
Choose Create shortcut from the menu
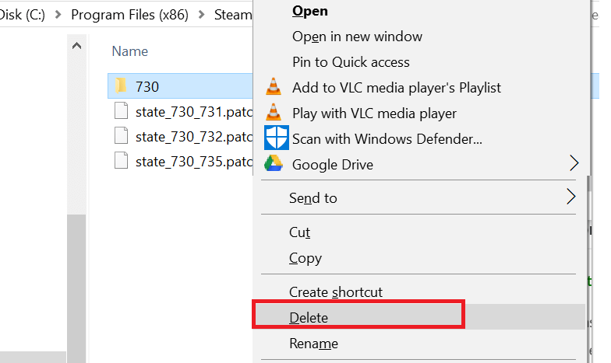pos(336,292)
